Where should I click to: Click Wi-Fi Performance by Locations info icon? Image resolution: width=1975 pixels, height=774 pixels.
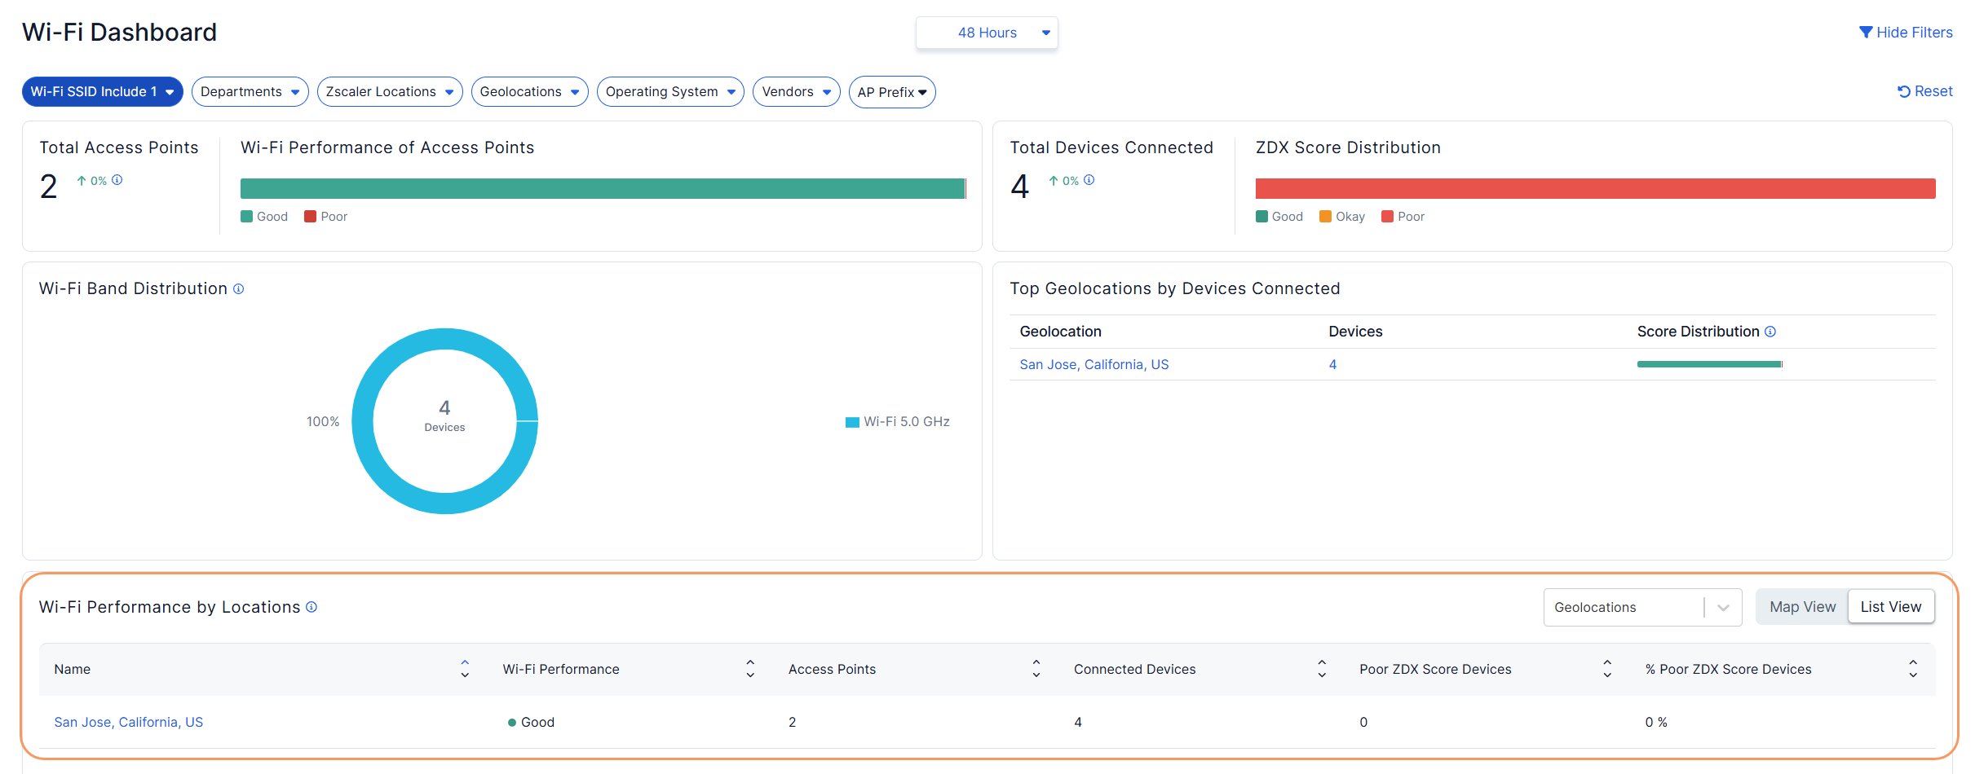click(311, 607)
